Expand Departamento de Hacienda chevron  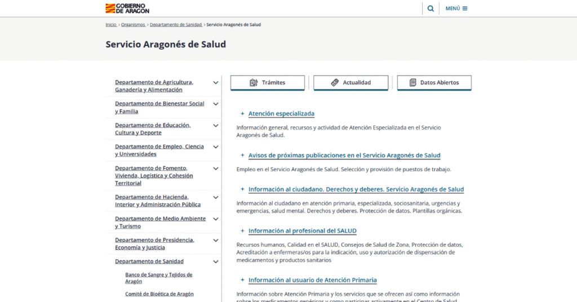point(216,198)
